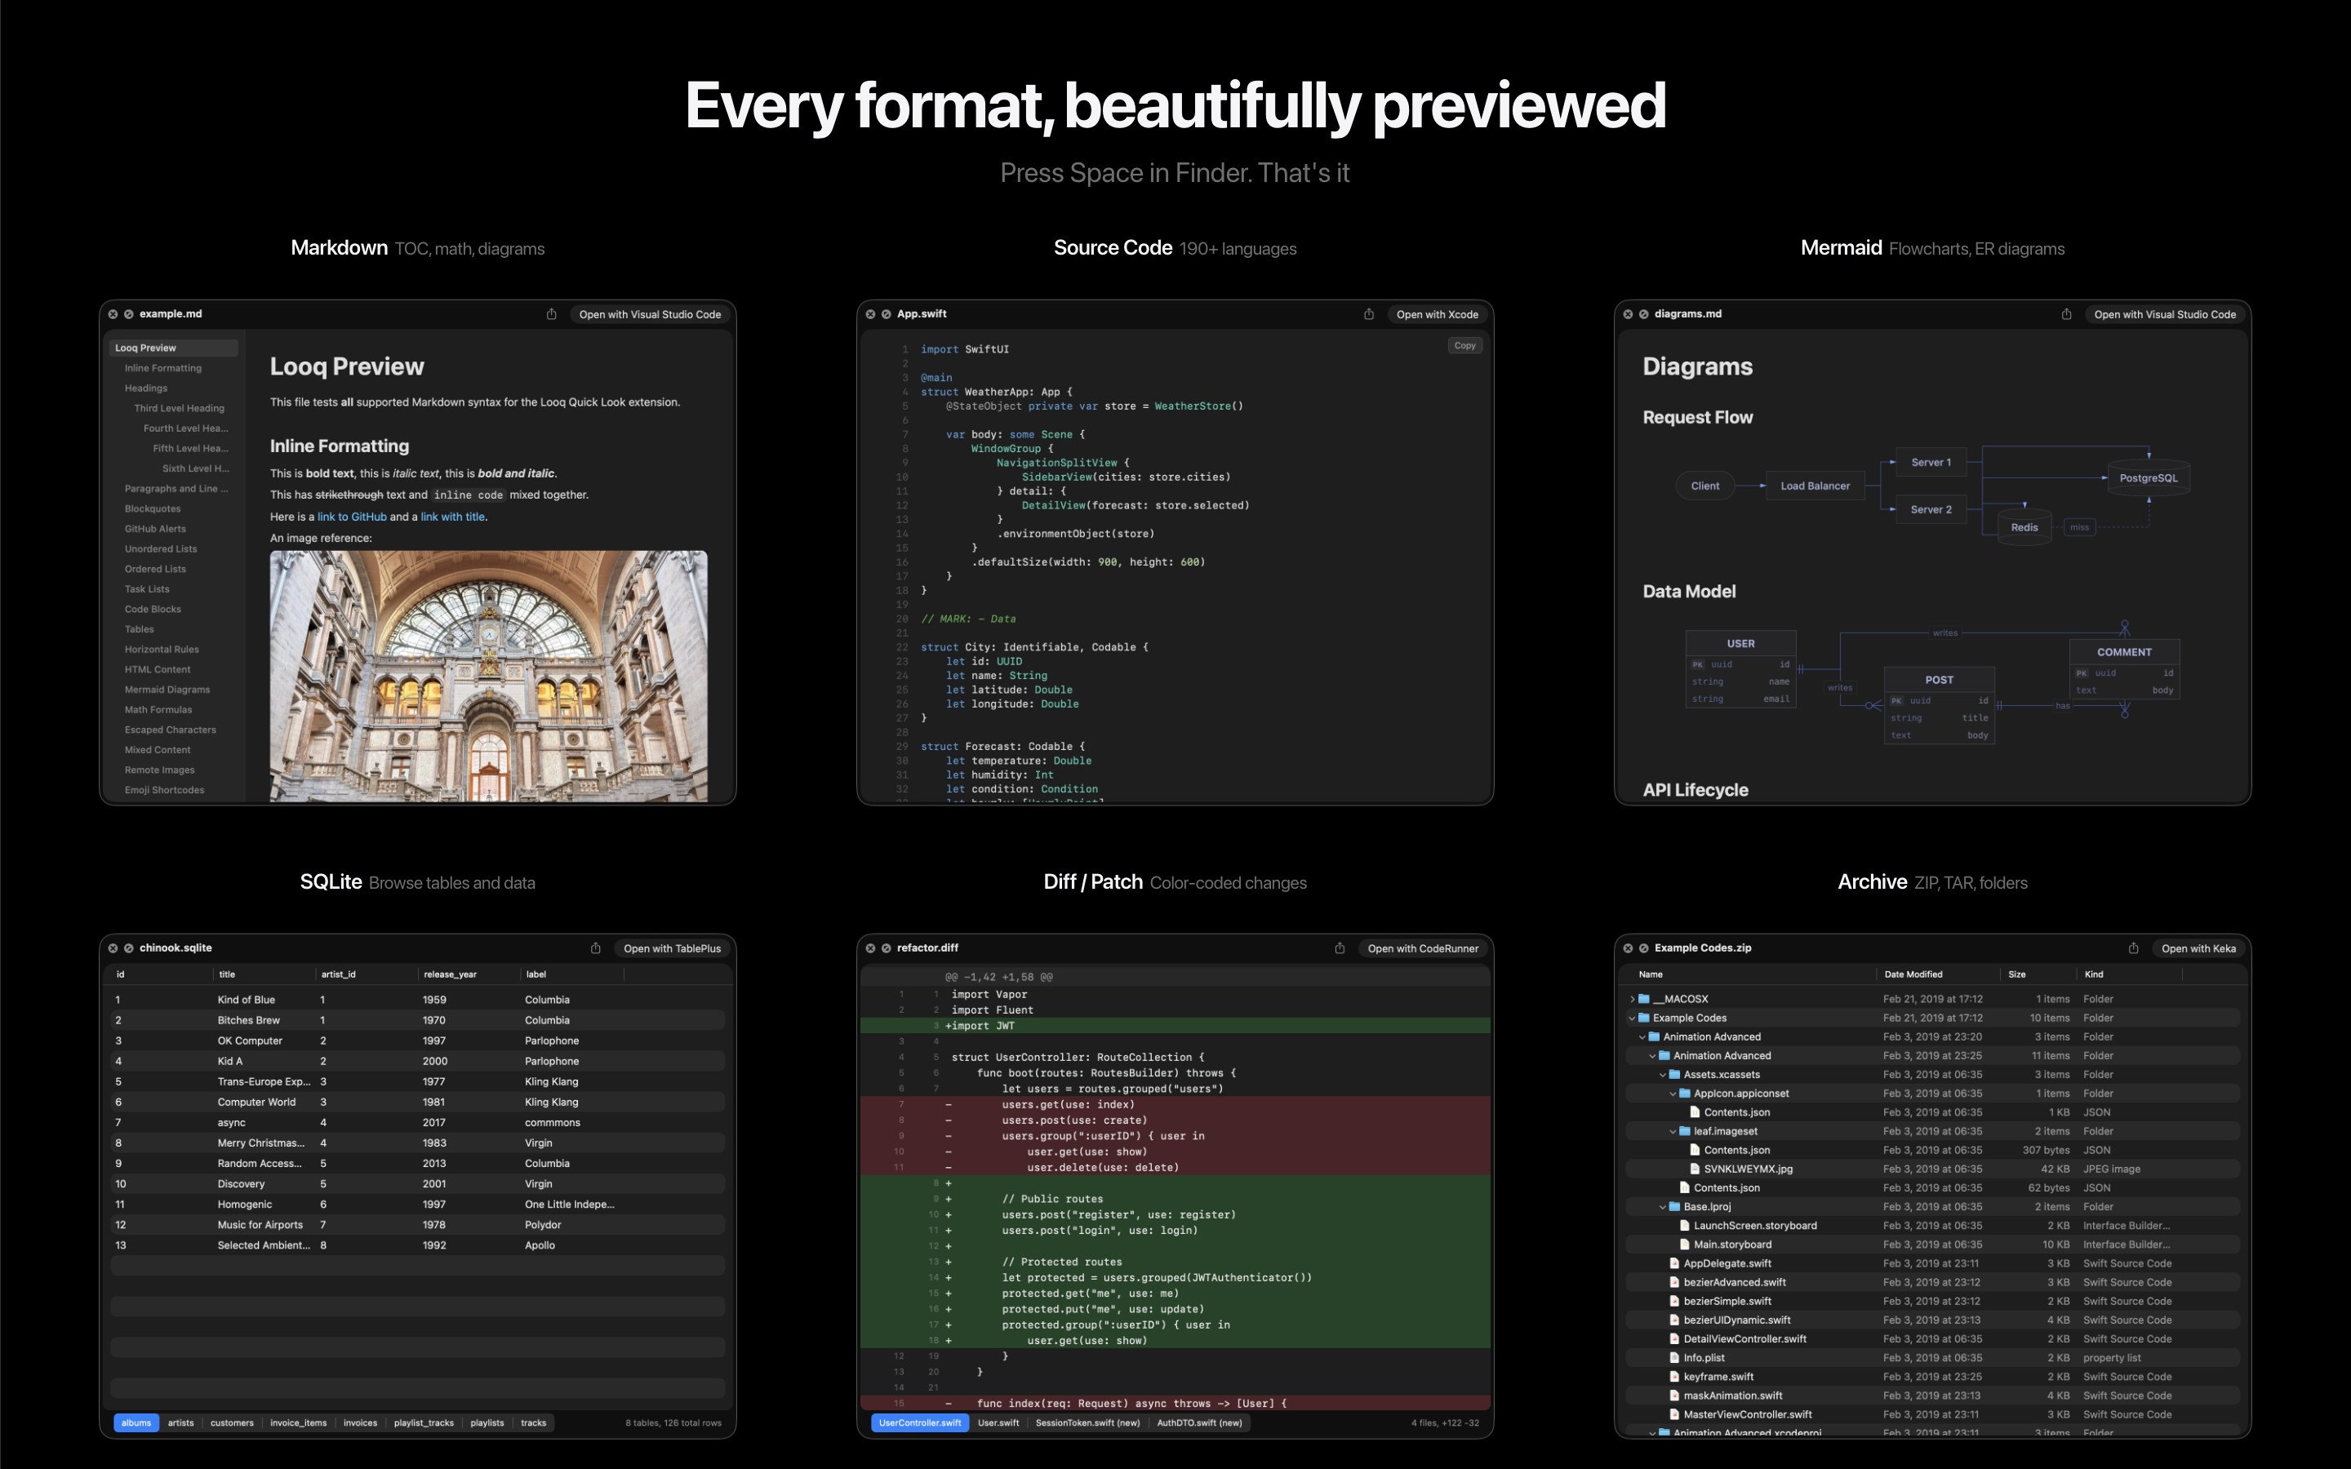Click the Copy button in code preview
Image resolution: width=2351 pixels, height=1469 pixels.
point(1464,346)
